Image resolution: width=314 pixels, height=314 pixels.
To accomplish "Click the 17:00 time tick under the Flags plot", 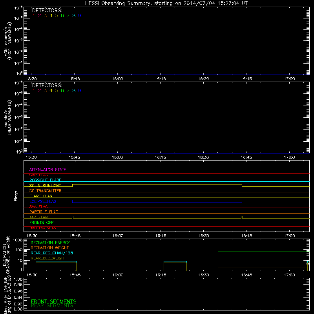I will click(x=289, y=236).
